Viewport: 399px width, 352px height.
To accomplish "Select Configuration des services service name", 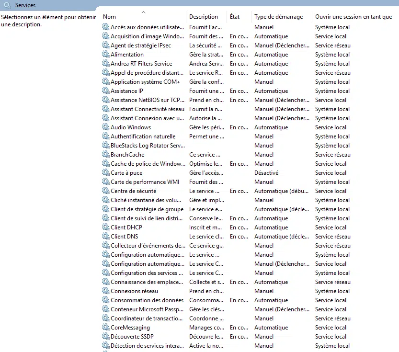I will (x=147, y=273).
